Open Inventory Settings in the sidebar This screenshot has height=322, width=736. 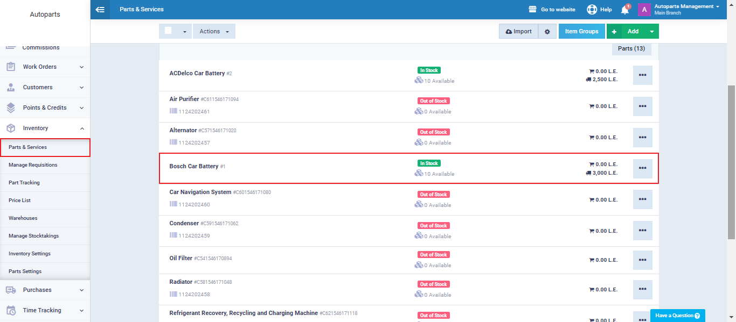point(45,254)
